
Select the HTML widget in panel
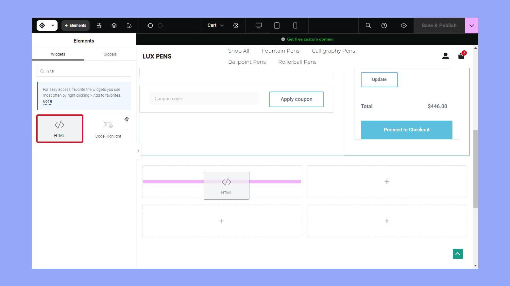(60, 128)
